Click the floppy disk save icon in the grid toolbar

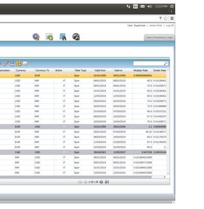[12, 63]
